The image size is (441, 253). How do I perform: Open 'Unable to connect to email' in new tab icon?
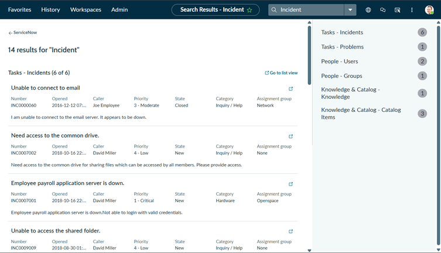coord(291,89)
